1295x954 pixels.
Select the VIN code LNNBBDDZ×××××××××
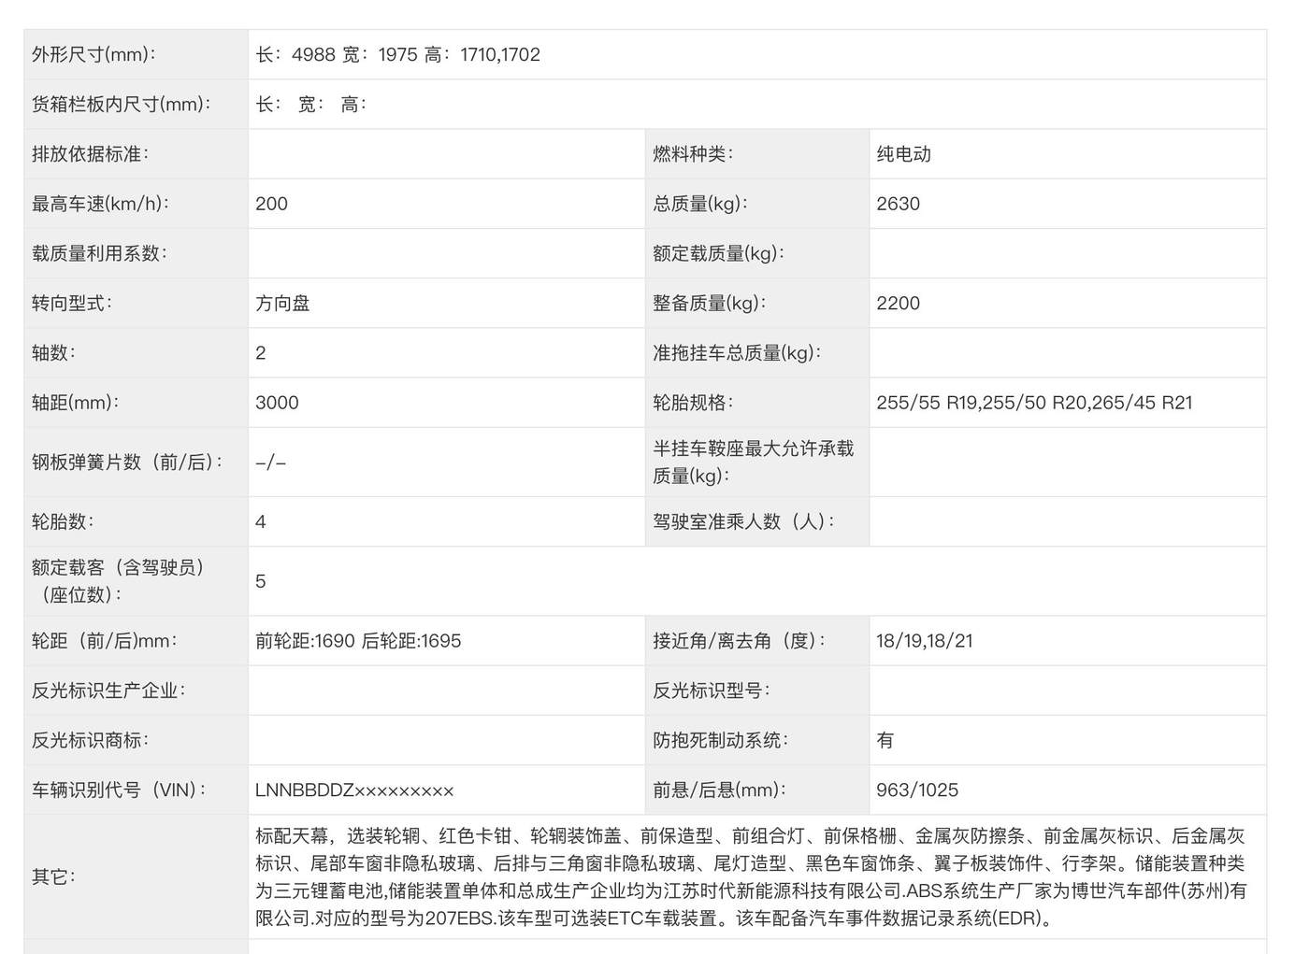(354, 790)
